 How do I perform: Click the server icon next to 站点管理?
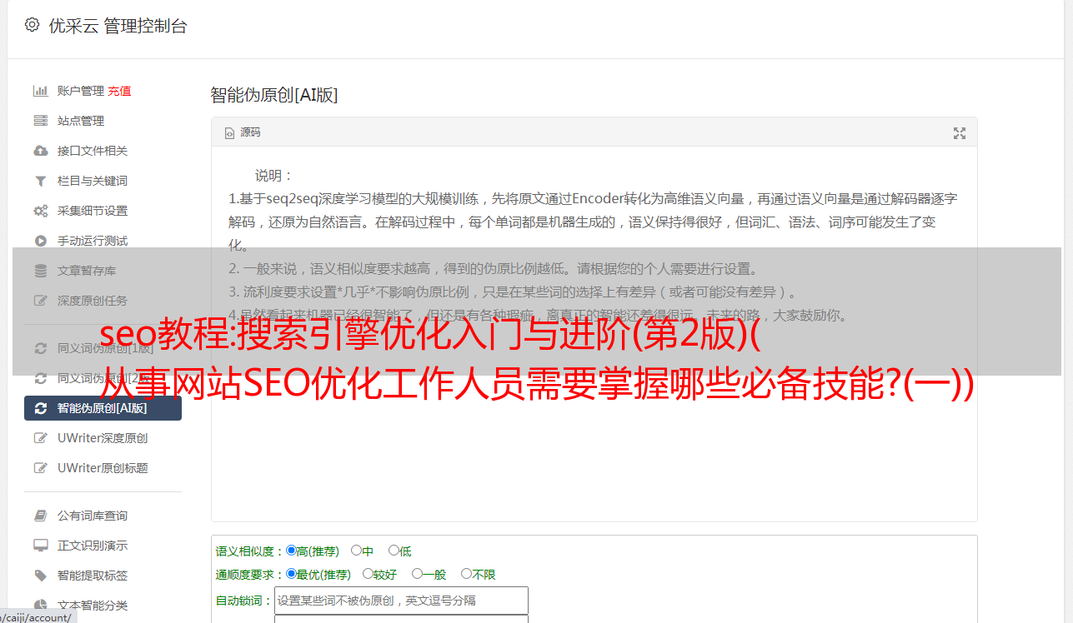point(40,121)
